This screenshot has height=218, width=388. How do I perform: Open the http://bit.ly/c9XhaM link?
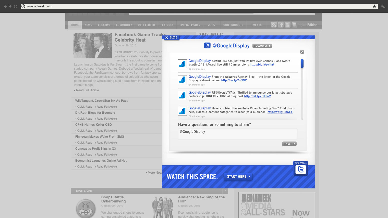[258, 96]
